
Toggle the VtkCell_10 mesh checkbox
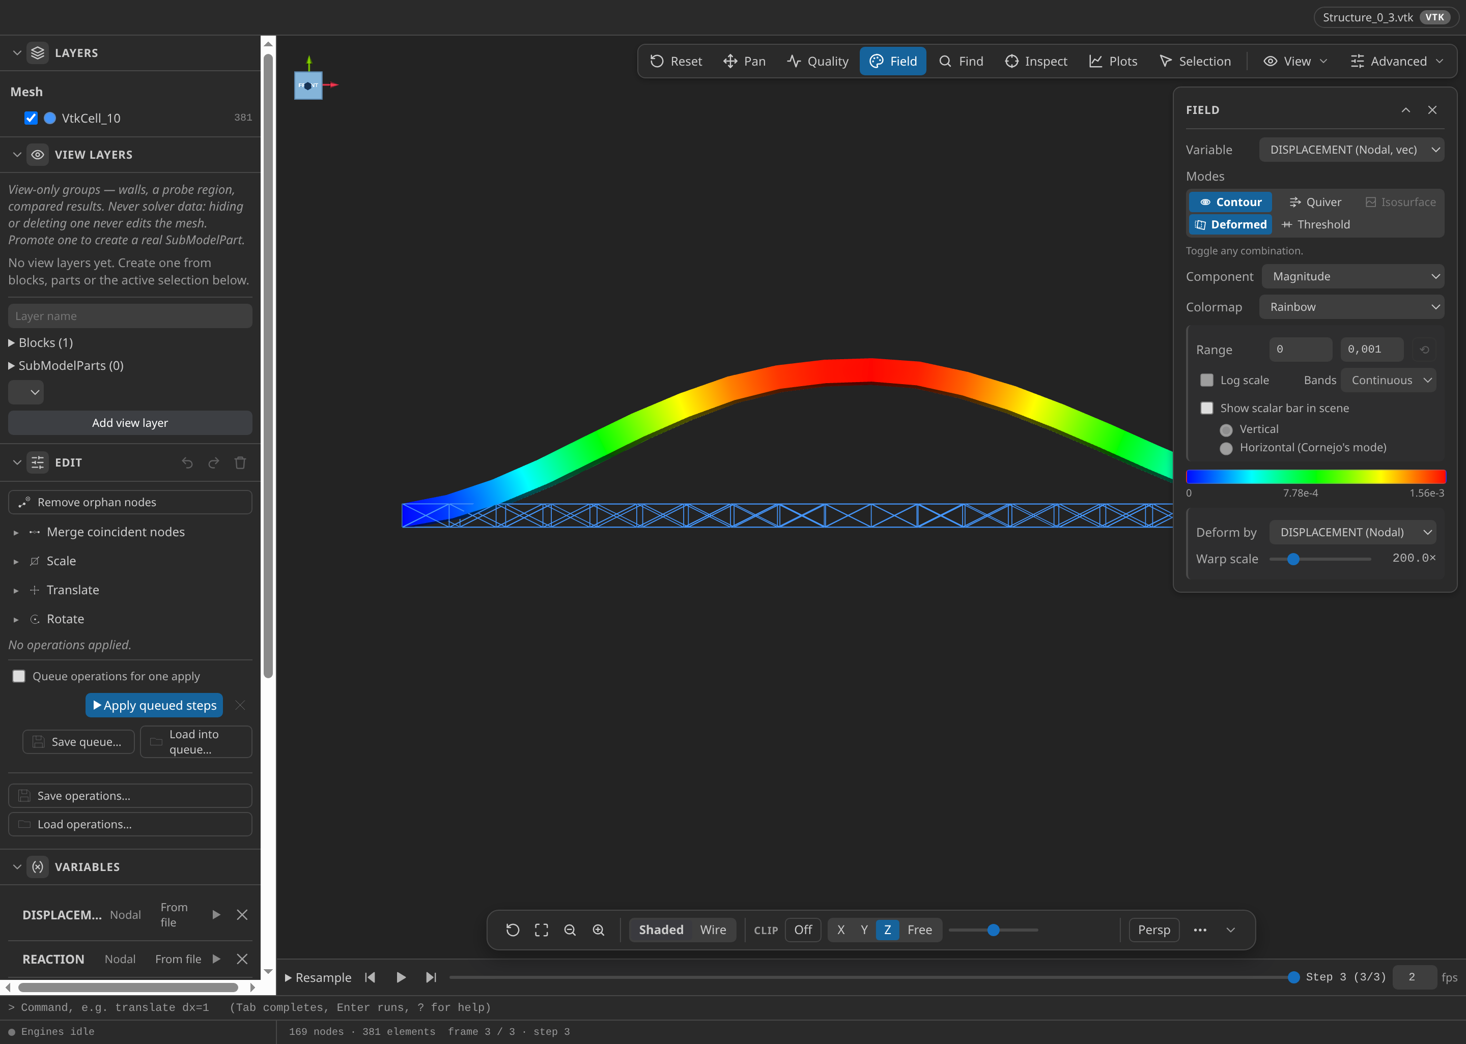[31, 118]
